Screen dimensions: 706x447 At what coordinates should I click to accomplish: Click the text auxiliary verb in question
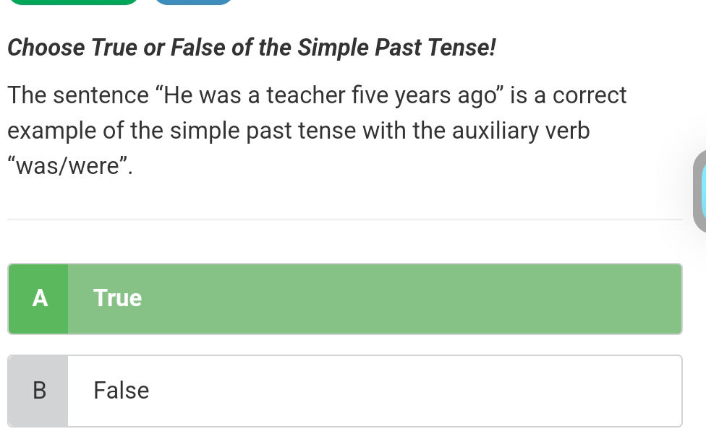pyautogui.click(x=521, y=131)
